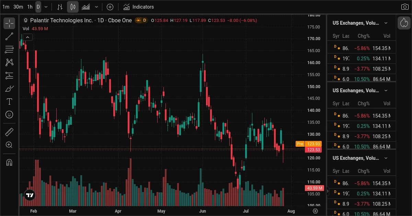Click the open value O125.84

(x=160, y=20)
